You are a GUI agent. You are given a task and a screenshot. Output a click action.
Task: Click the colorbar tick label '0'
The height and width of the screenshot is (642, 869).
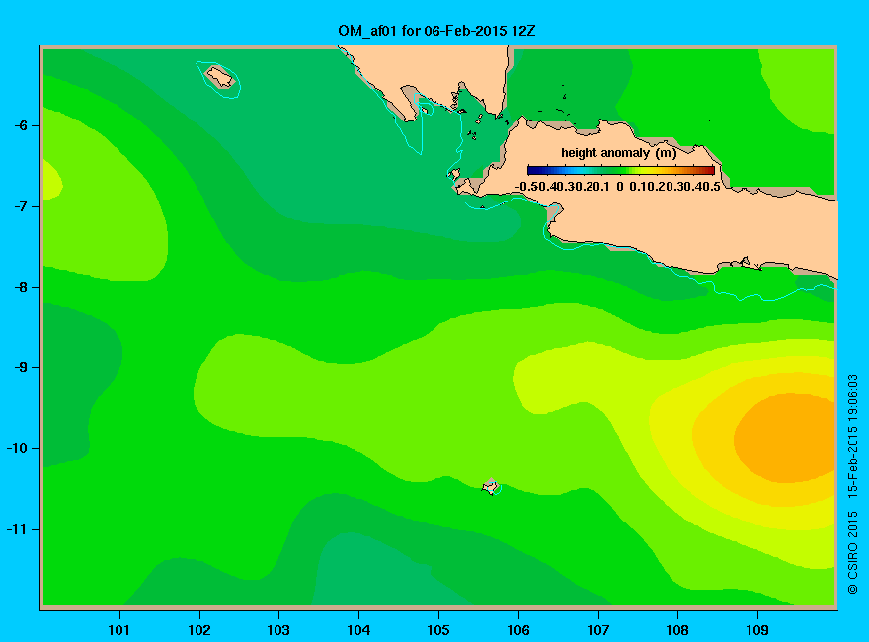coord(619,187)
